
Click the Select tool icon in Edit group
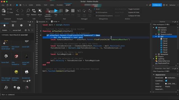tap(40, 11)
